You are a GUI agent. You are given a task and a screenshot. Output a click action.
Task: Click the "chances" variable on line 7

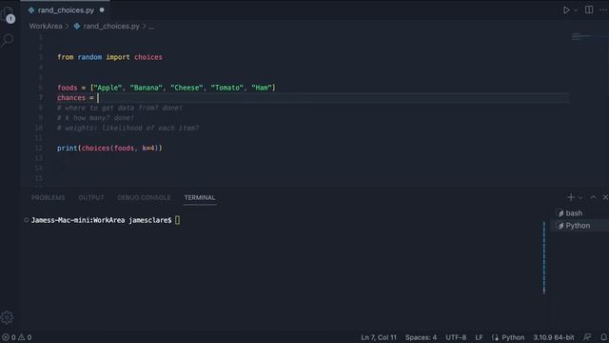71,97
